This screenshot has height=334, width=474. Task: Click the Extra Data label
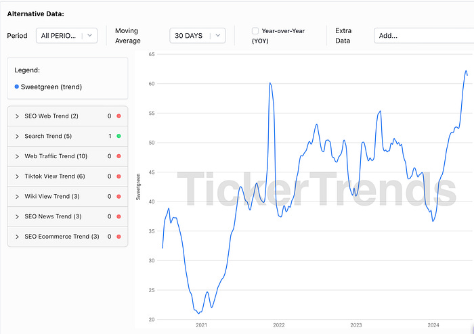(x=343, y=36)
